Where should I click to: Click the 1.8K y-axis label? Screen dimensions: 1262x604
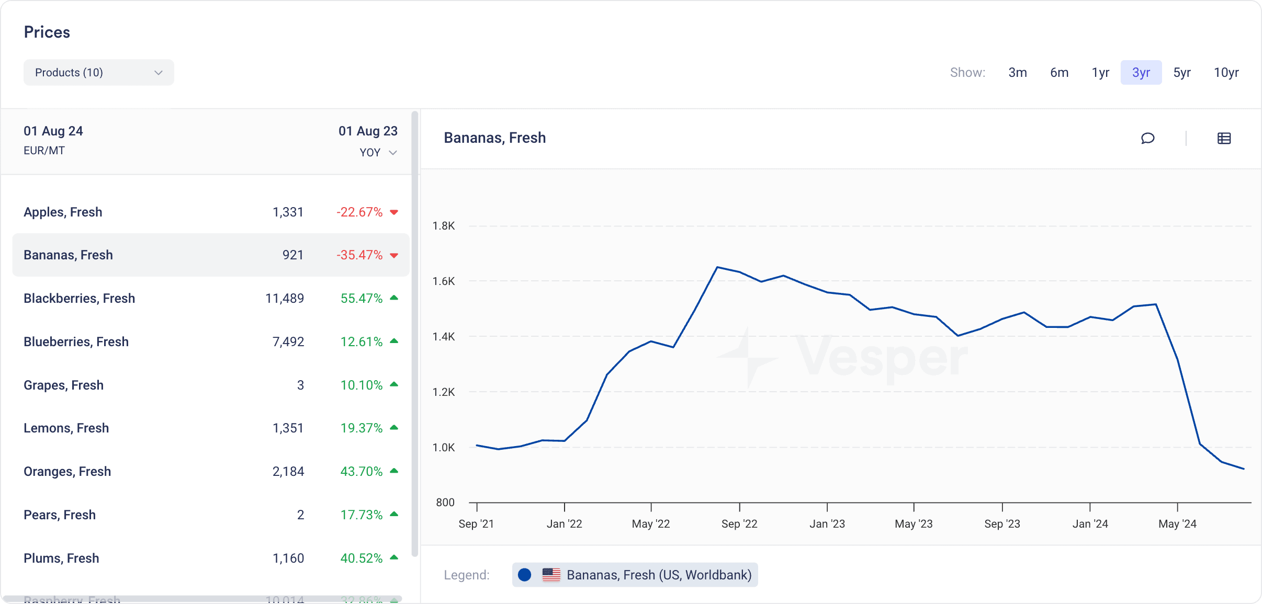(444, 225)
